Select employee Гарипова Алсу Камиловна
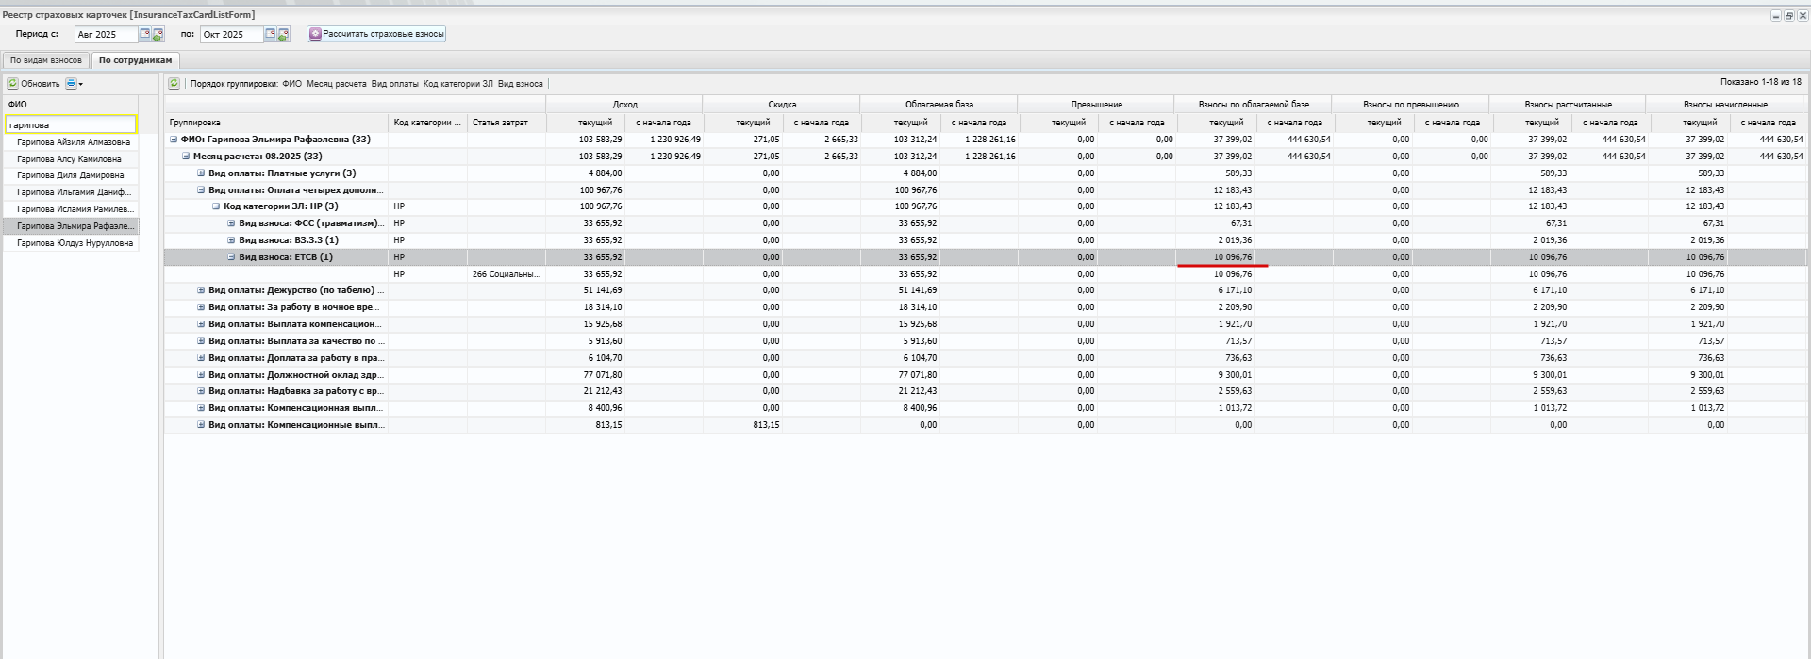Screen dimensions: 1811x659 click(x=69, y=159)
